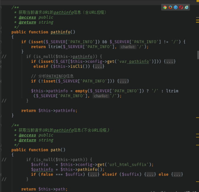Screen dimensions: 199x192
Task: Click @access tag in path docblock
Action: coord(27,135)
